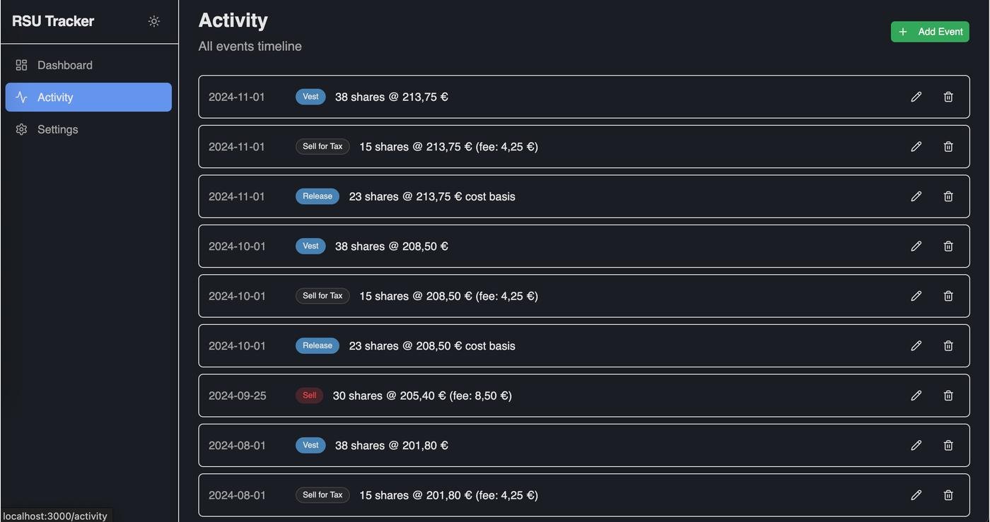Click the Add Event button
Screen dimensions: 990x522
coord(930,32)
